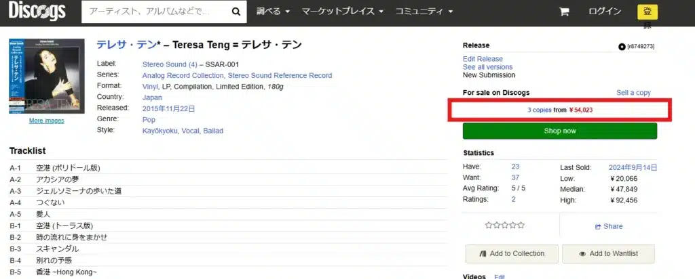
Task: Click the black record release icon
Action: 622,46
